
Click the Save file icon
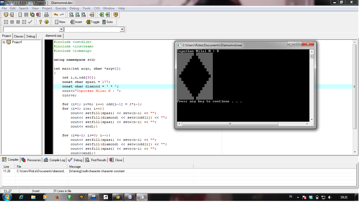[32, 15]
